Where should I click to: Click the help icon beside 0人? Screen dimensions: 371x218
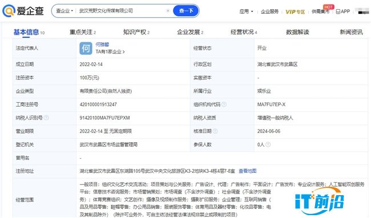click(x=268, y=144)
